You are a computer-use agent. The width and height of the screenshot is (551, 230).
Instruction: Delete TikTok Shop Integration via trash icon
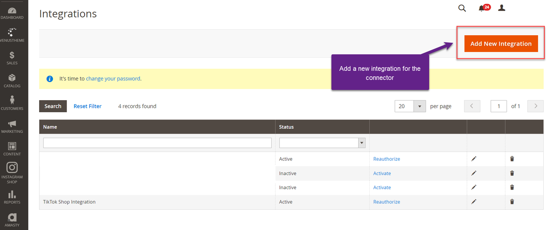pos(512,202)
